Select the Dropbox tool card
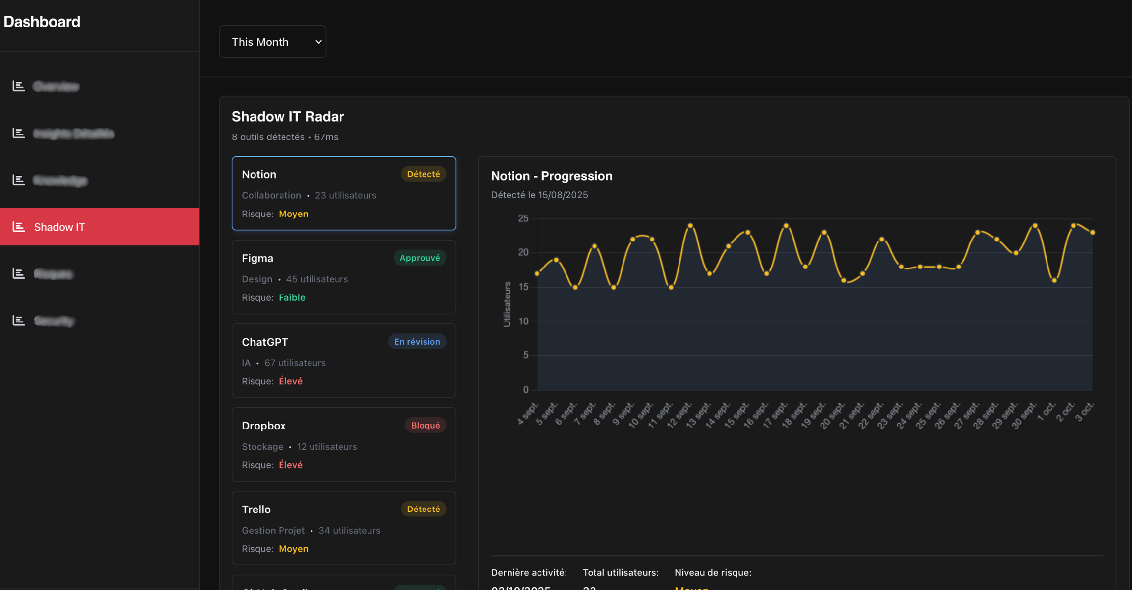 click(x=343, y=445)
